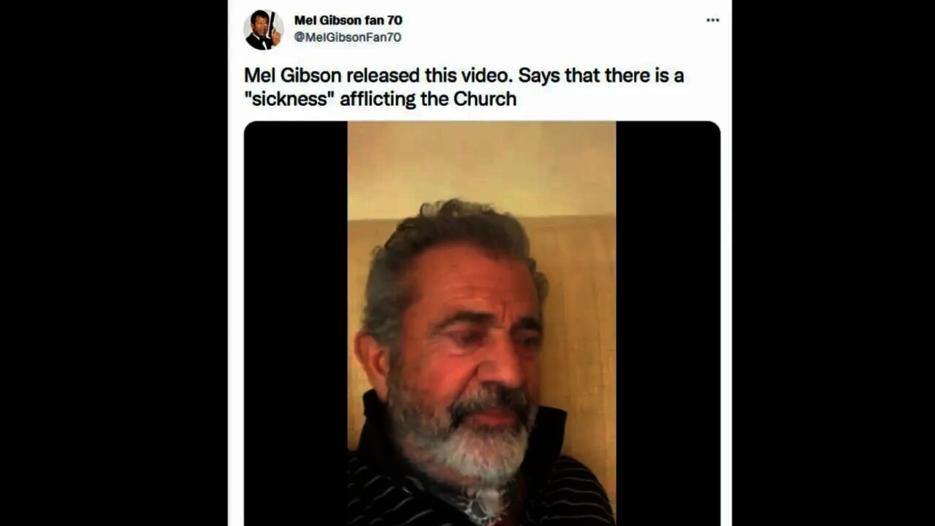This screenshot has width=935, height=526.
Task: Open the three-dot more options menu
Action: [712, 20]
